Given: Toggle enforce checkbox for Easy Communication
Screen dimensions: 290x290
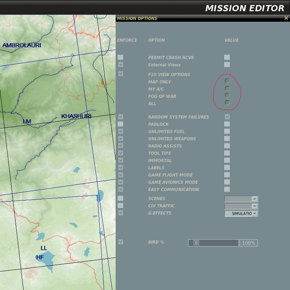Looking at the screenshot, I should (120, 189).
